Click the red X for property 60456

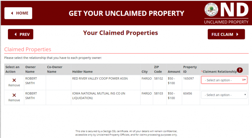pyautogui.click(x=14, y=95)
